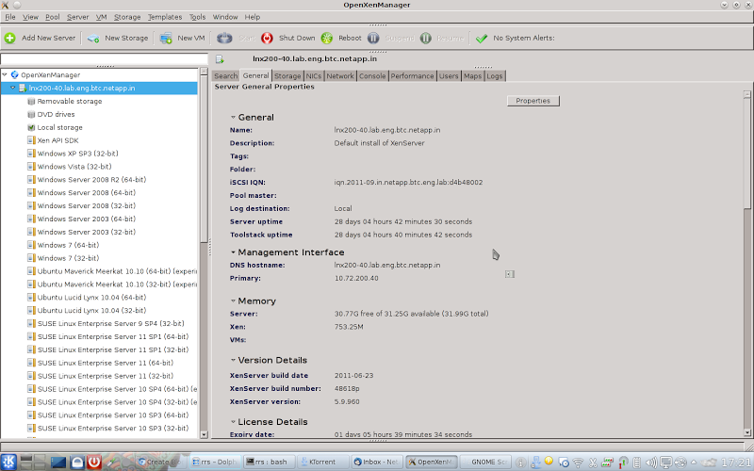
Task: Open the Templates menu
Action: [x=165, y=17]
